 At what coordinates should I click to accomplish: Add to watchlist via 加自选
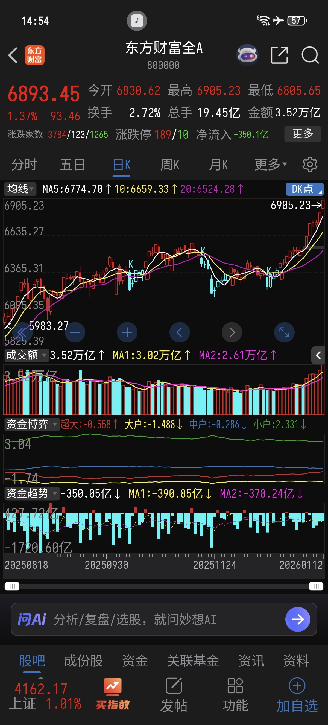click(297, 695)
